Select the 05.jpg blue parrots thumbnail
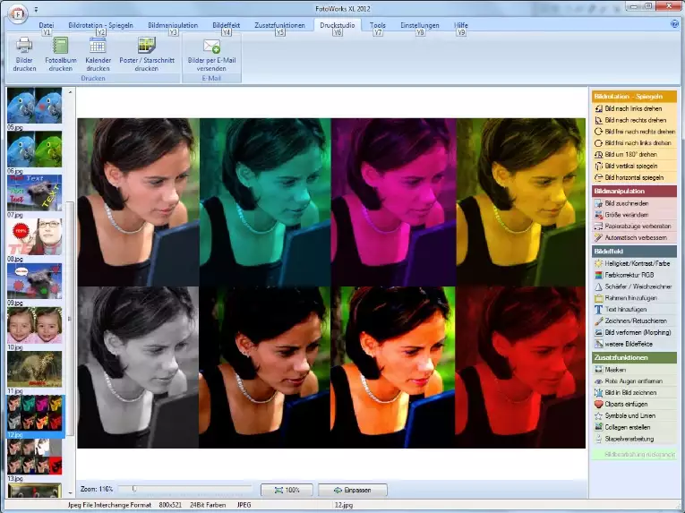Image resolution: width=685 pixels, height=513 pixels. 35,106
